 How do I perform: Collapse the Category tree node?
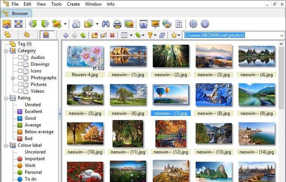pyautogui.click(x=6, y=51)
